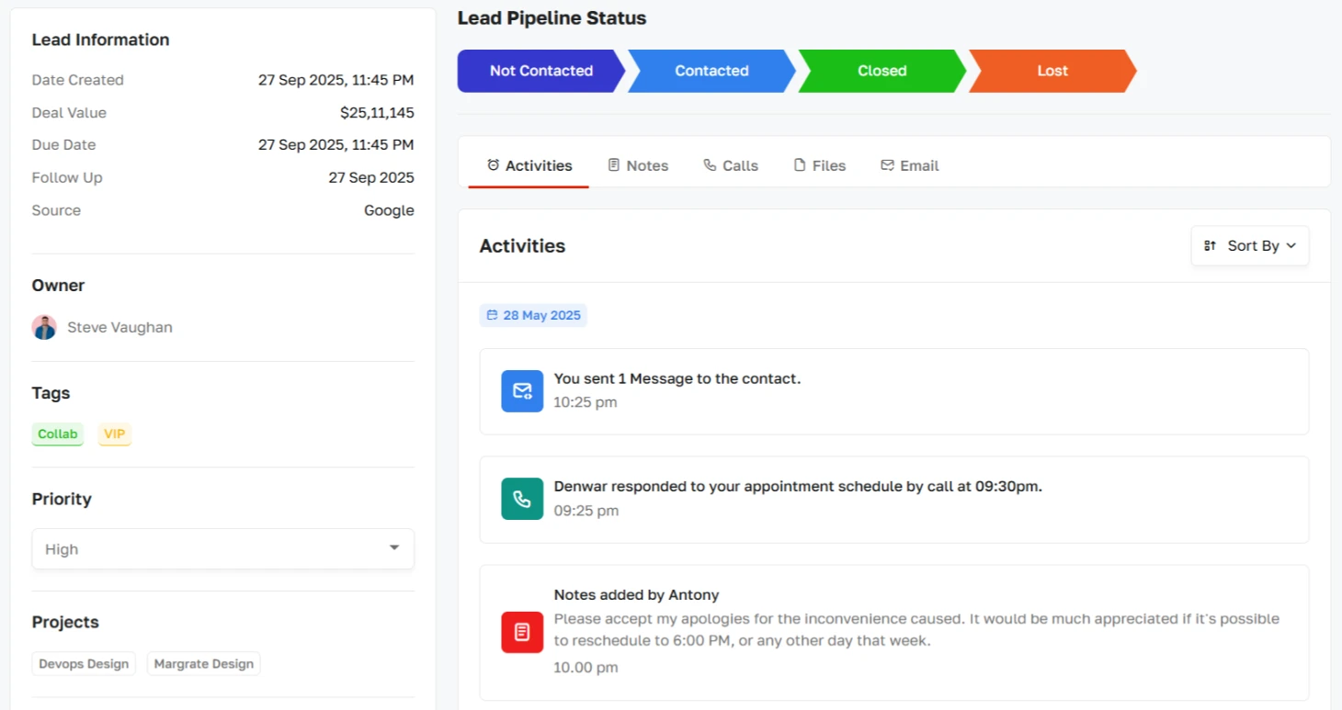Image resolution: width=1342 pixels, height=710 pixels.
Task: Click Steve Vaughan's avatar
Action: click(x=44, y=327)
